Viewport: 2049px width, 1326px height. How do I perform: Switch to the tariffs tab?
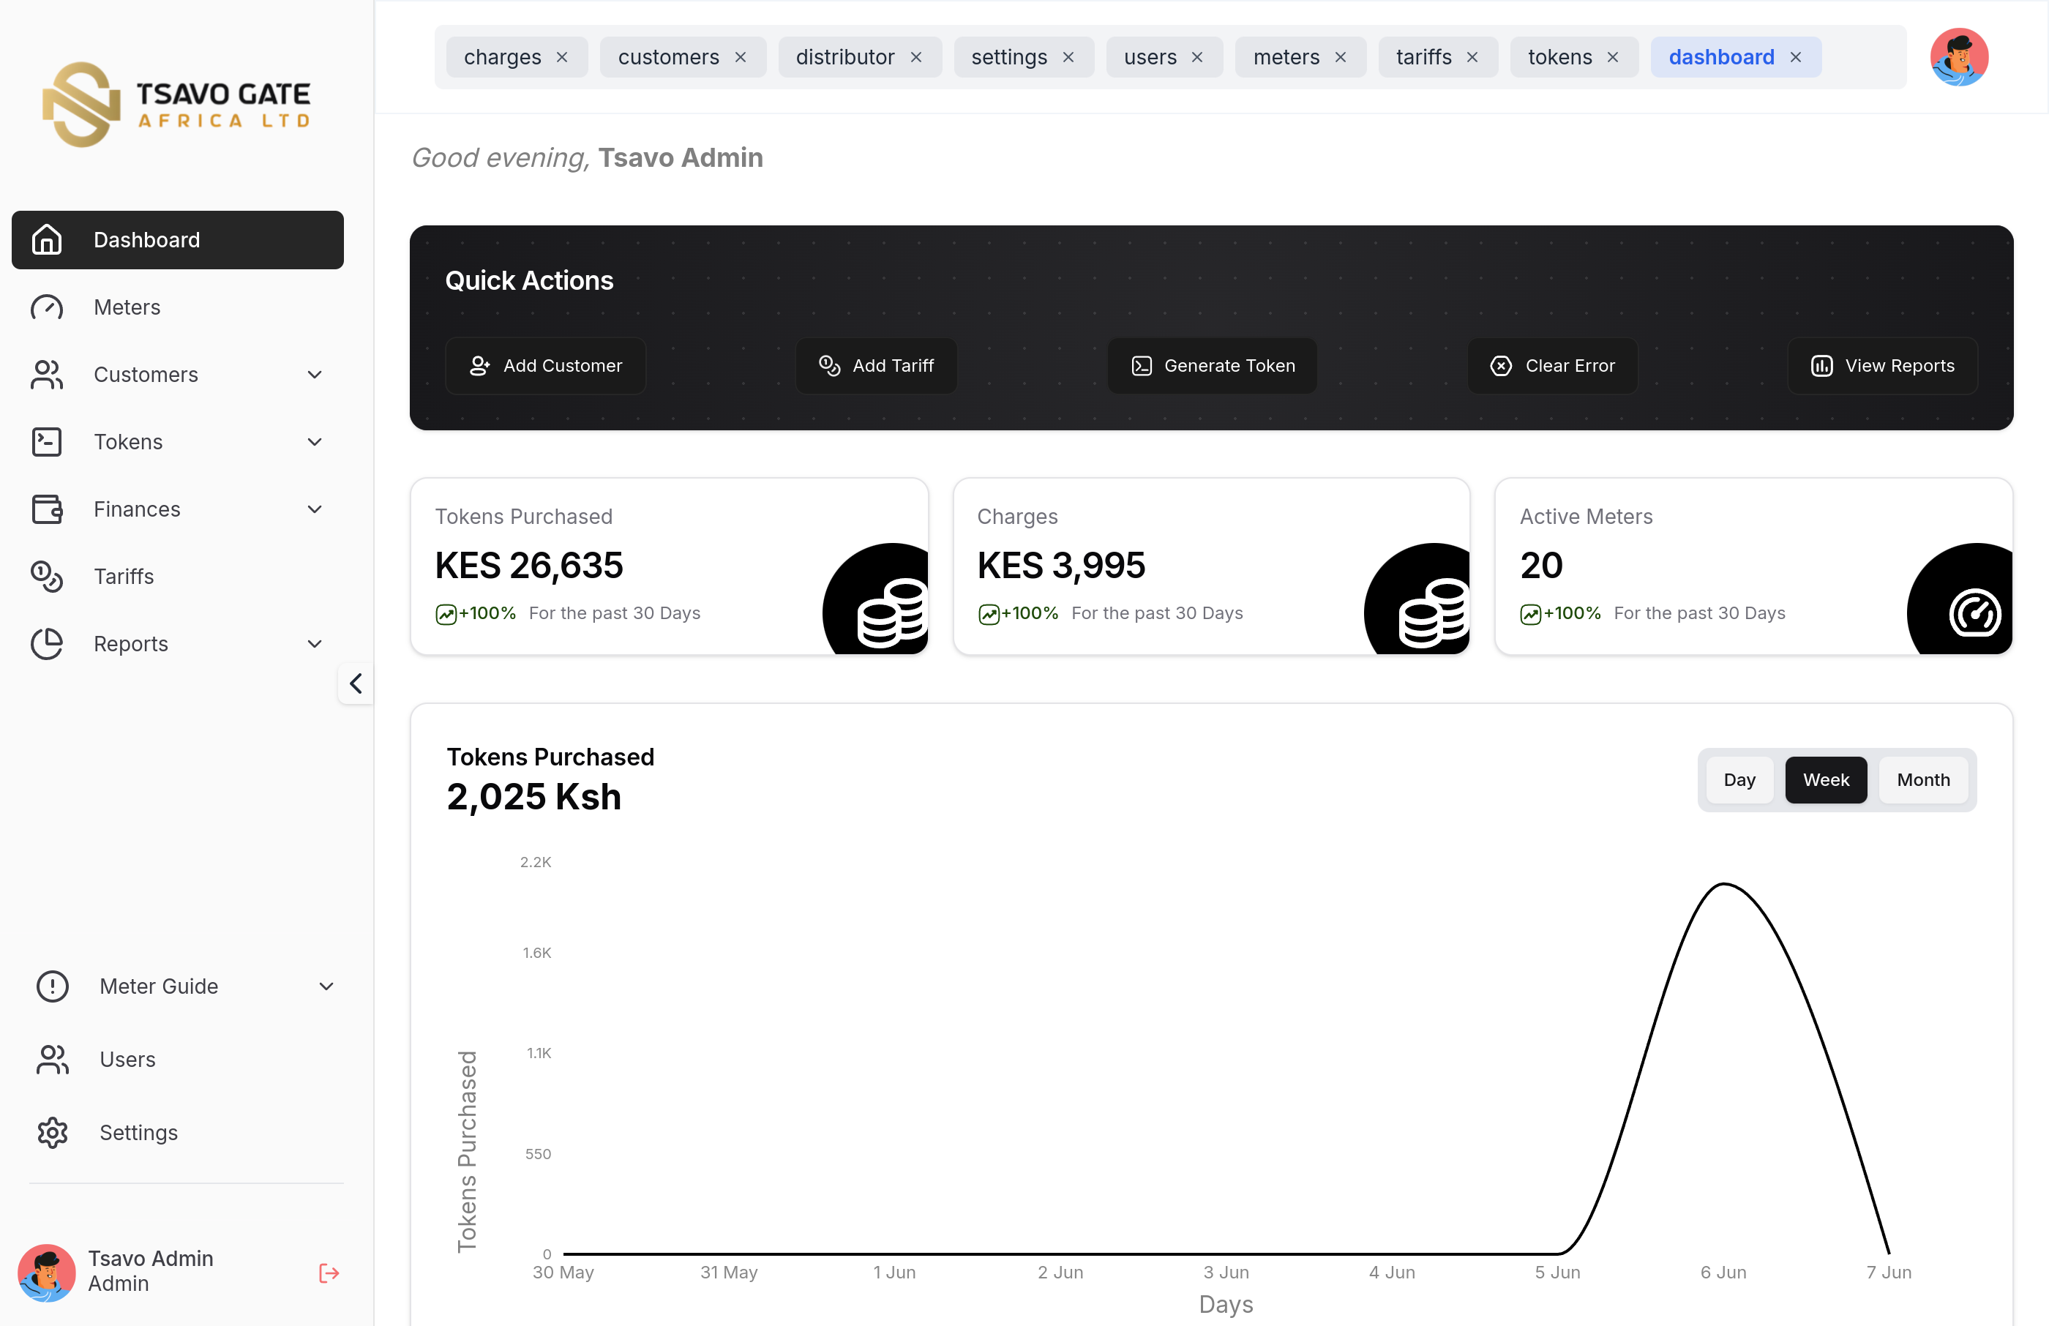point(1423,57)
